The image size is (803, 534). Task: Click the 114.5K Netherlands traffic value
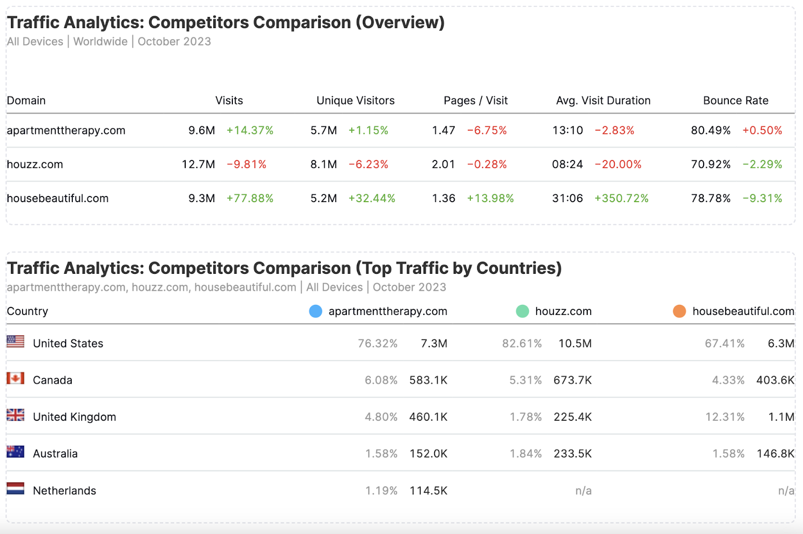[x=428, y=491]
